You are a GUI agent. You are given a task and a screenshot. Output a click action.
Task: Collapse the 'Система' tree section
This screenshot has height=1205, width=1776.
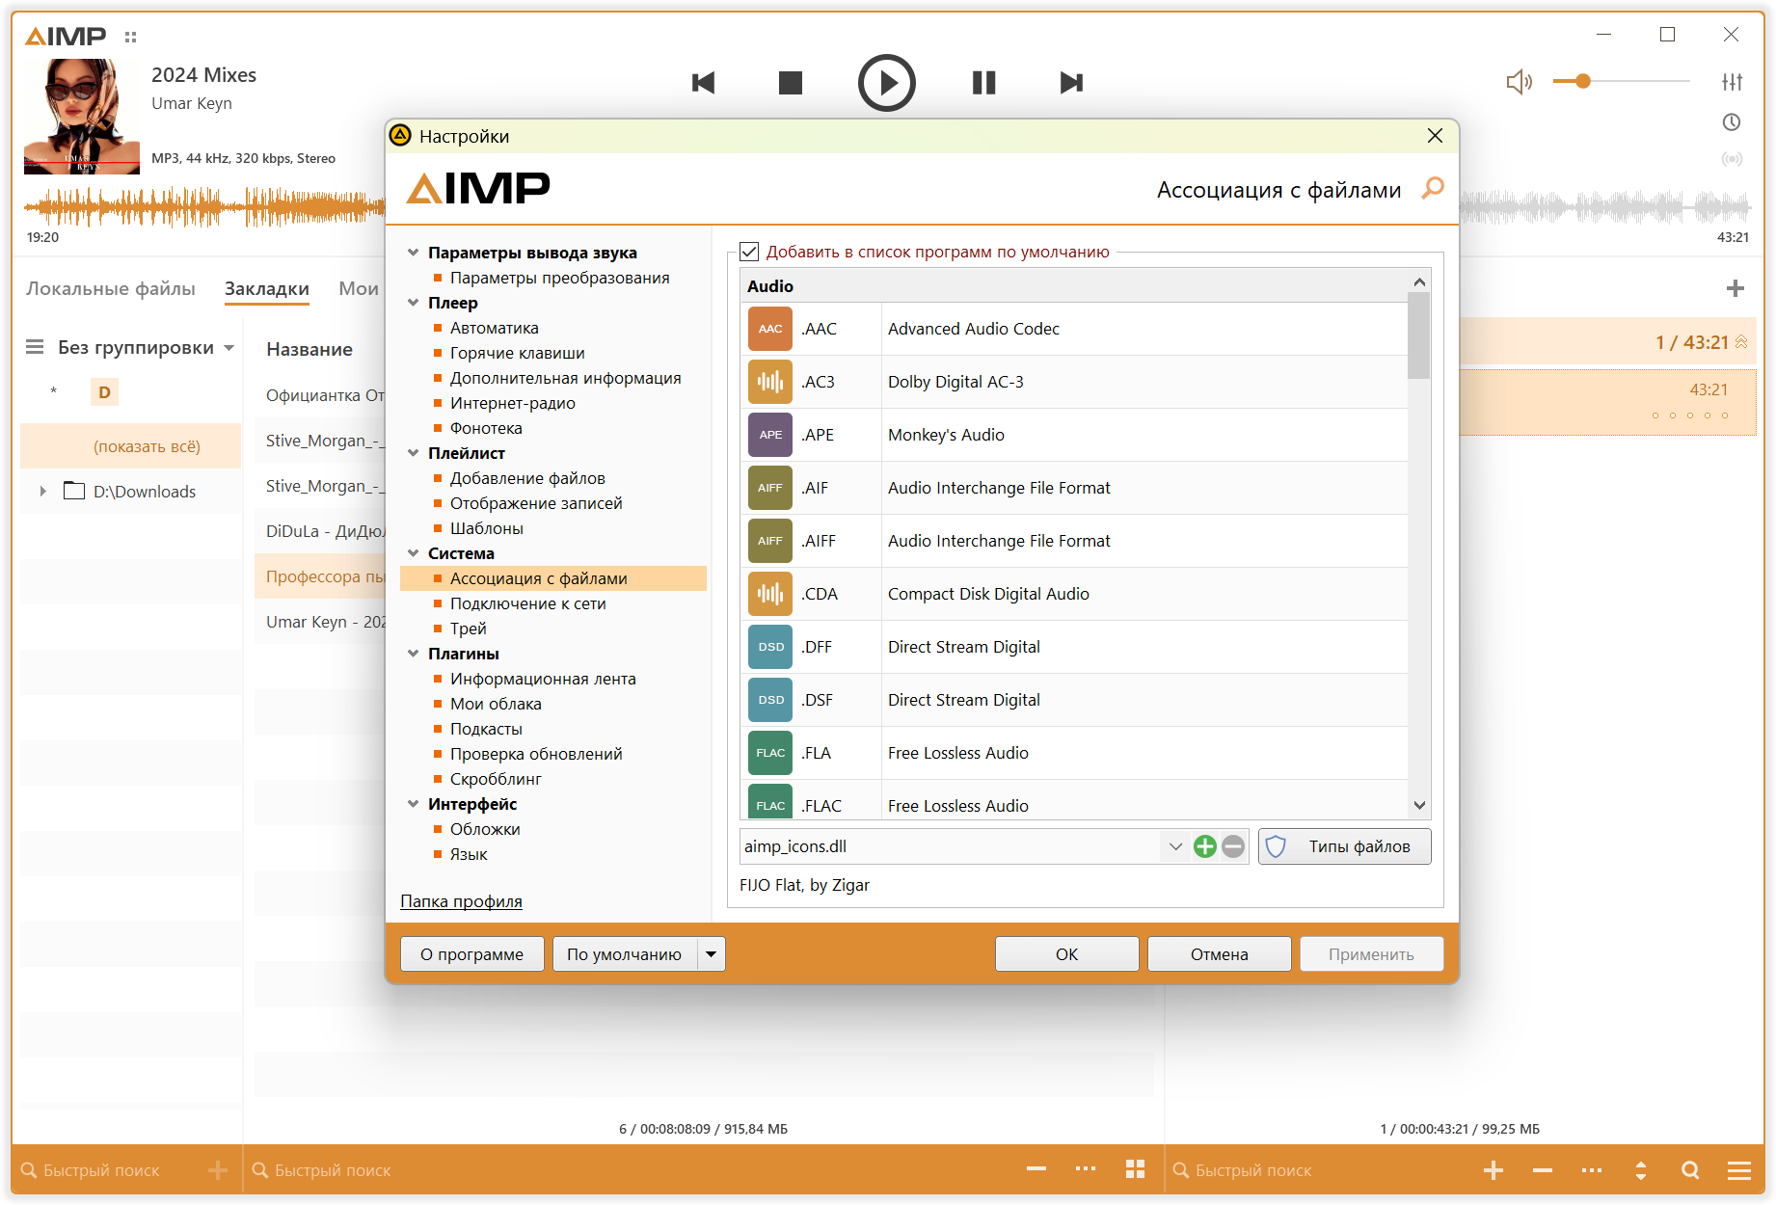pos(414,553)
